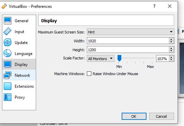The image size is (184, 126).
Task: Click the Language globe icon
Action: [7, 53]
